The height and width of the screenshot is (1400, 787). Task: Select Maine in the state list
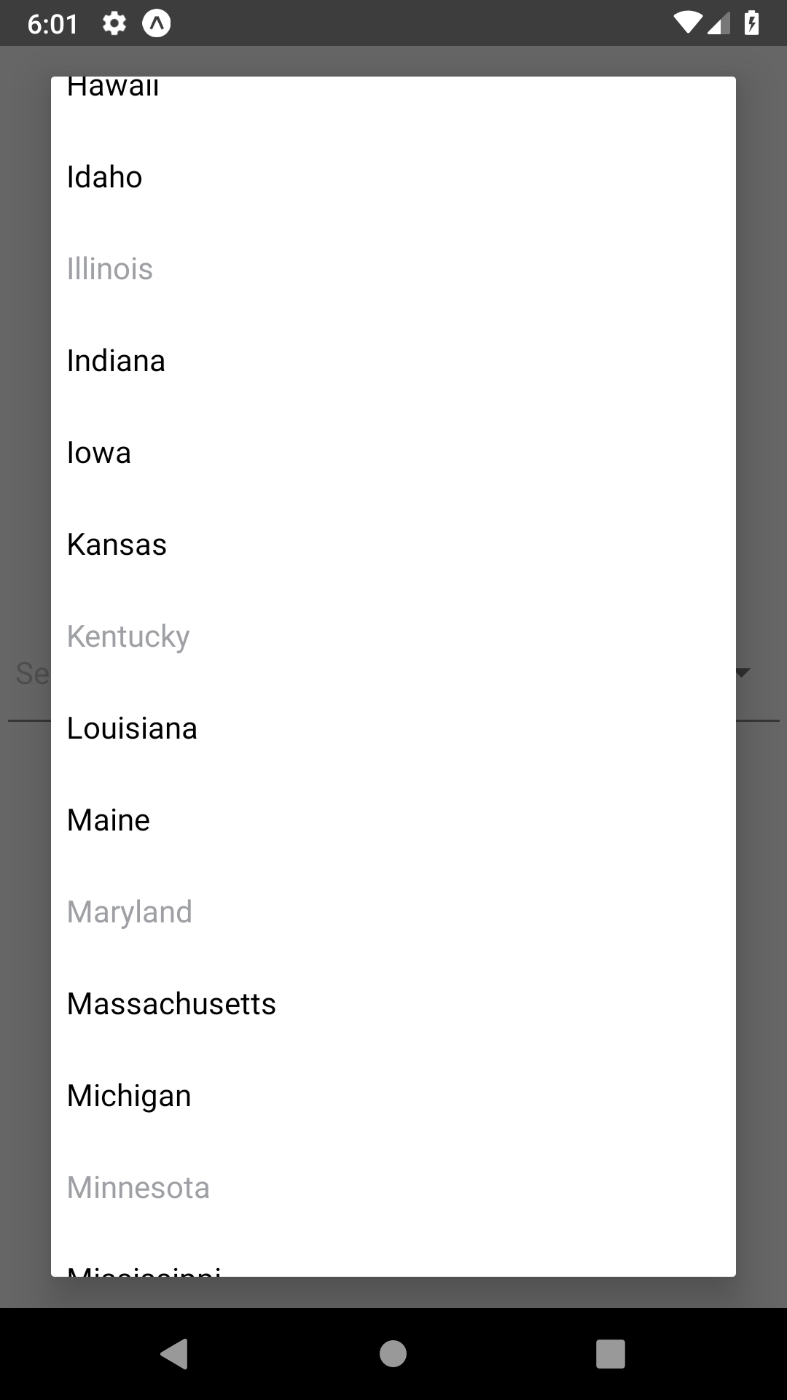(x=108, y=819)
